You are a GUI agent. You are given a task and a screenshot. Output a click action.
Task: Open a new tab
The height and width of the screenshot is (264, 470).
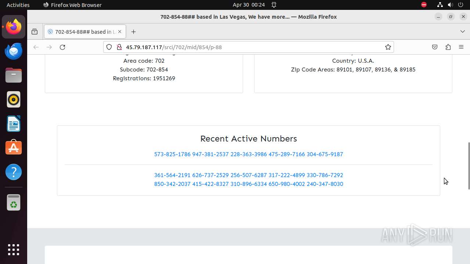(x=133, y=32)
